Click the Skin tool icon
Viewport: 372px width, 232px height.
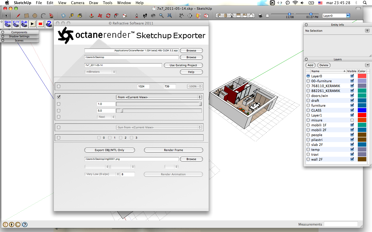(x=8, y=24)
